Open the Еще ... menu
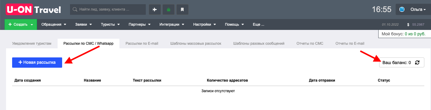 click(x=258, y=24)
